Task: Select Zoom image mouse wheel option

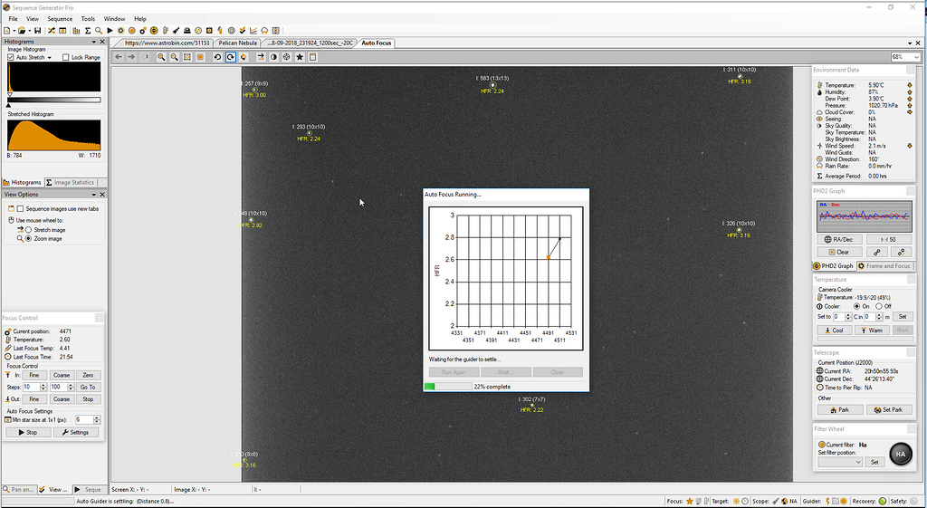Action: point(28,238)
